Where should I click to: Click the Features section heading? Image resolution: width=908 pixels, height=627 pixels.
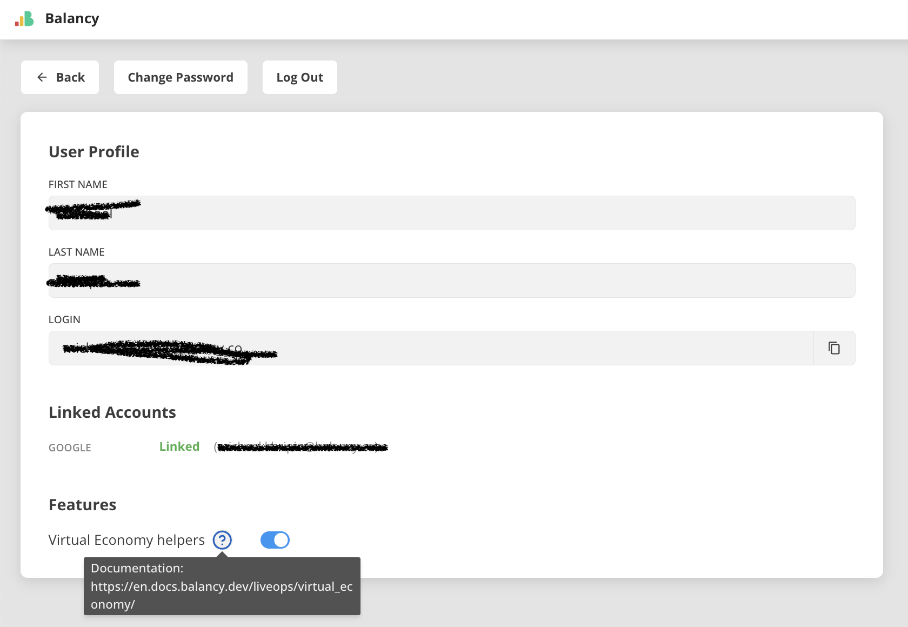pyautogui.click(x=83, y=505)
